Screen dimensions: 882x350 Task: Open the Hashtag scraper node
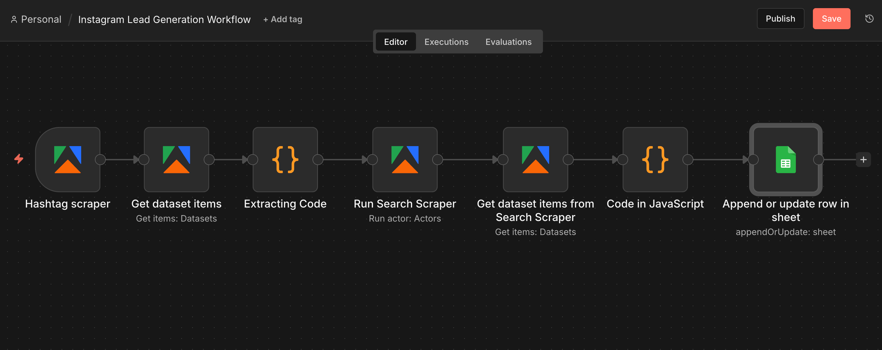67,159
